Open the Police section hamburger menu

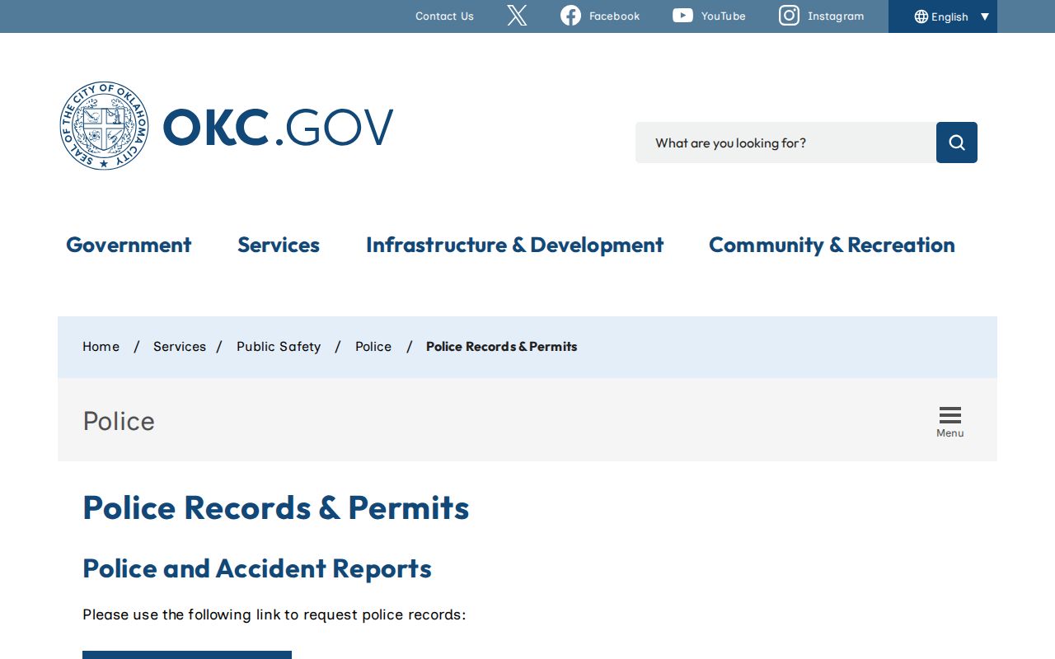949,421
